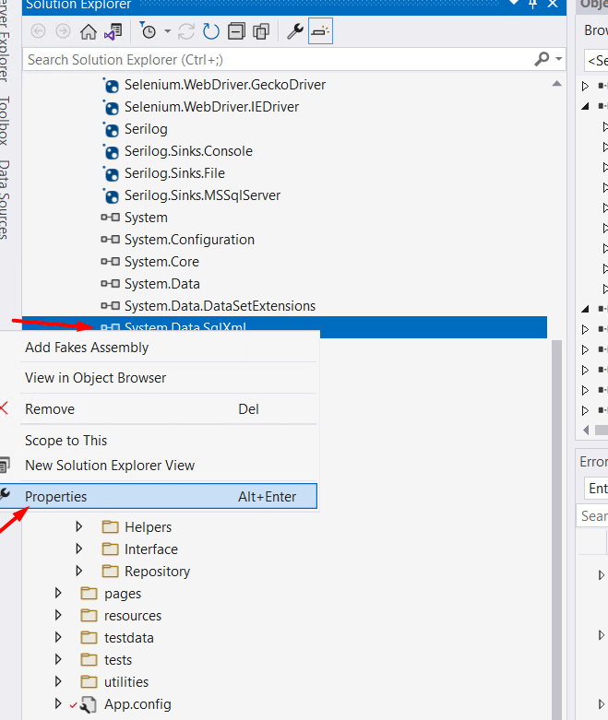Switch views using the solution/folder view icon
This screenshot has height=720, width=608.
tap(113, 31)
